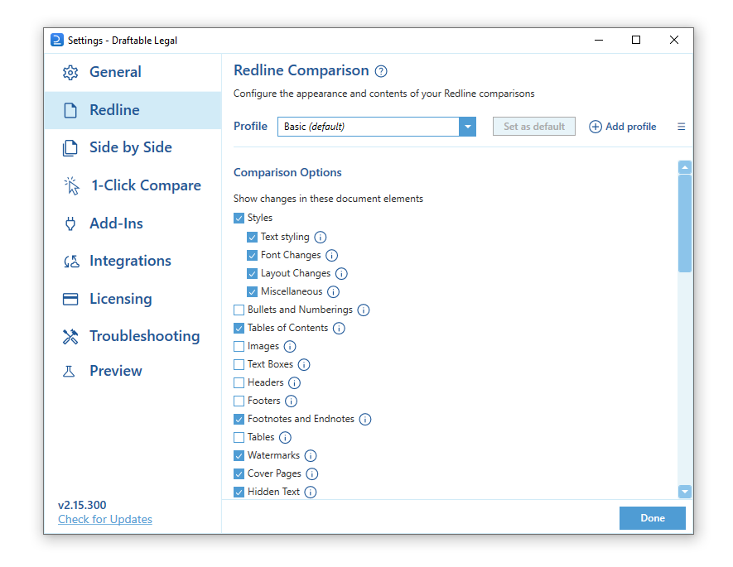This screenshot has width=733, height=567.
Task: Show info for Bullets and Numberings
Action: pos(364,310)
